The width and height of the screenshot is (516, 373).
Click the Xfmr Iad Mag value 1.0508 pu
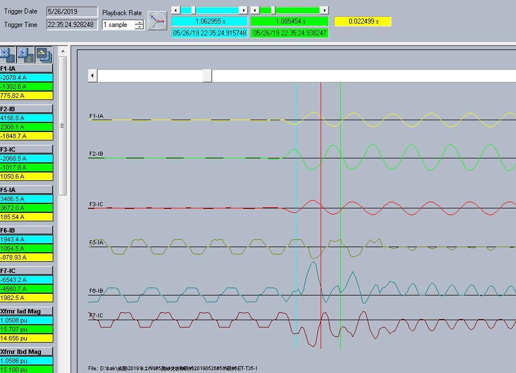[x=26, y=321]
